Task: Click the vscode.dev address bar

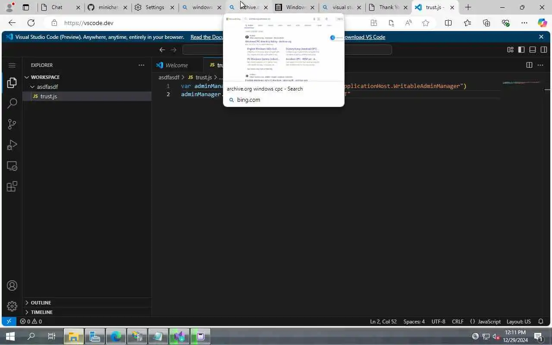Action: (207, 23)
